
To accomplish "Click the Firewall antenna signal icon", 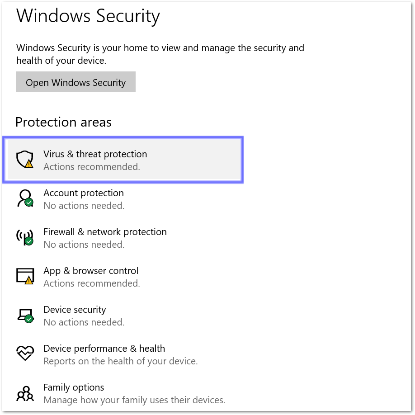I will point(25,237).
